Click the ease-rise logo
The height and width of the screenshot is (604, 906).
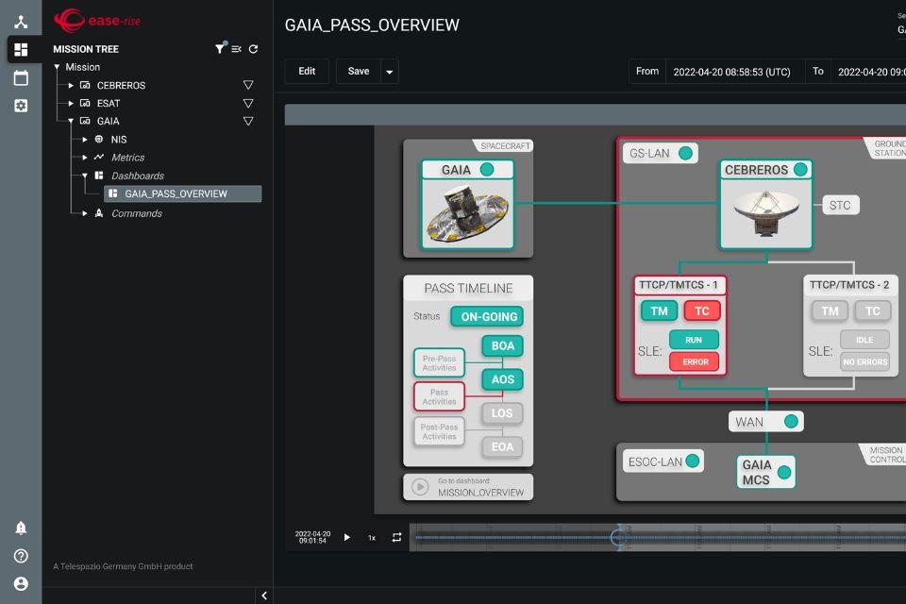pos(97,20)
